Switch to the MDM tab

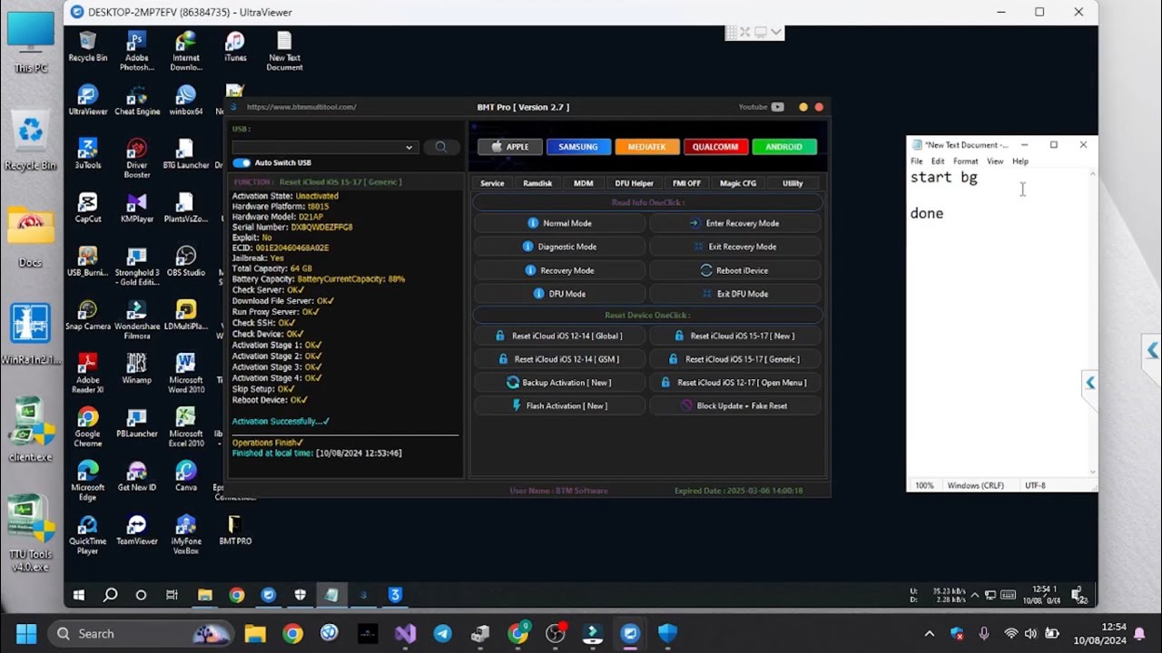pos(584,183)
